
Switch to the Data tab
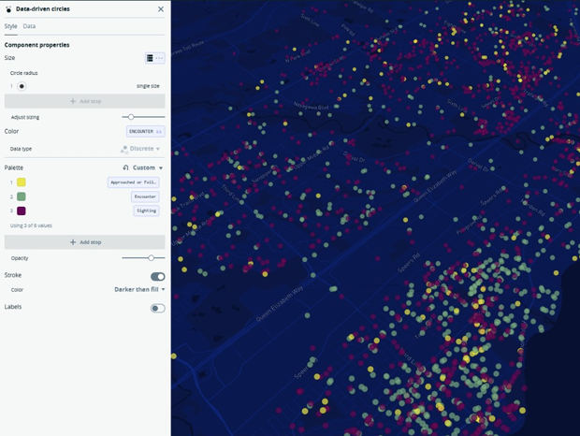click(x=29, y=26)
